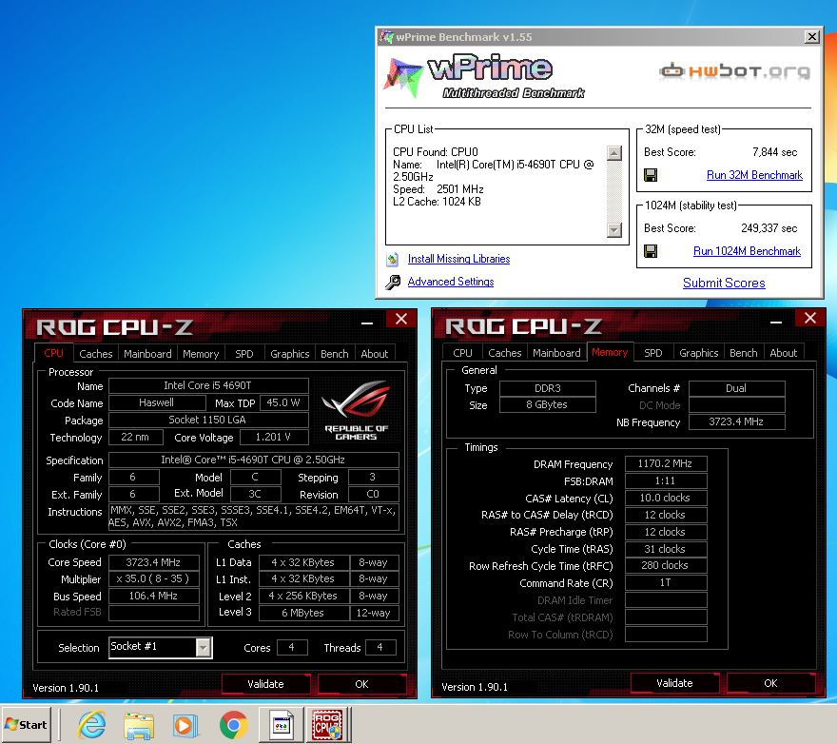This screenshot has height=744, width=837.
Task: Click Submit Scores link
Action: (x=724, y=284)
